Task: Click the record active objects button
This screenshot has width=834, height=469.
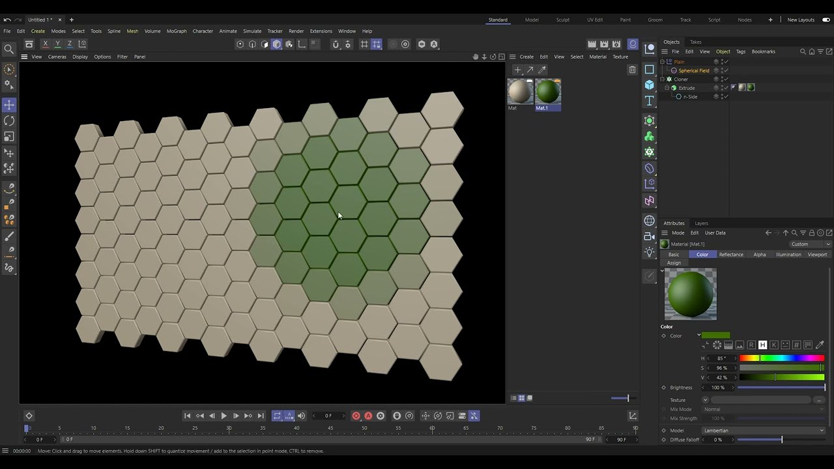Action: click(356, 416)
